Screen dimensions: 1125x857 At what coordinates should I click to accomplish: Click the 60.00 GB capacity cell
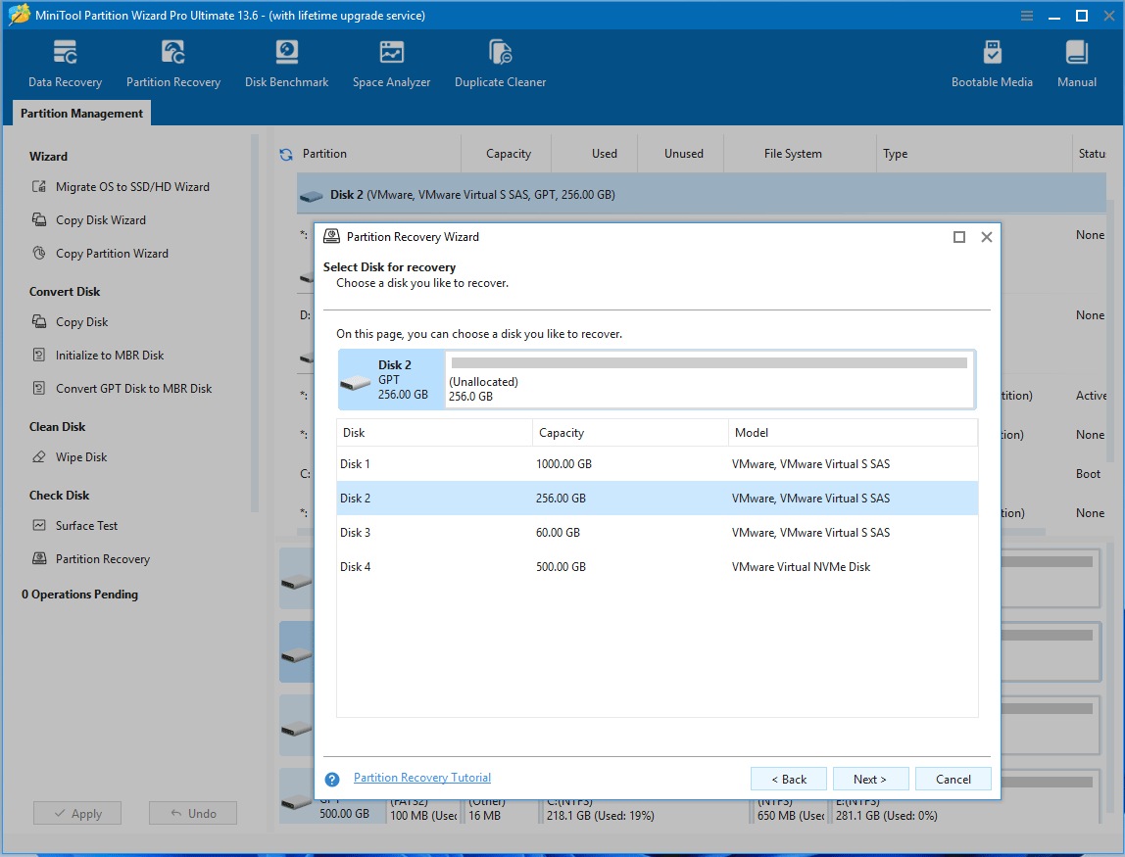point(559,532)
